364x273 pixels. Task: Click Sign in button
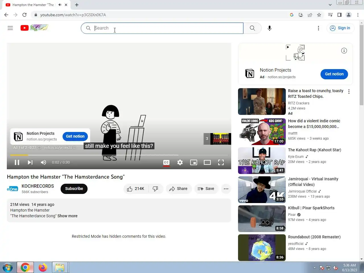(340, 28)
